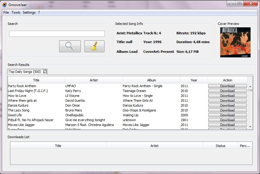Screen dimensions: 260x174
Task: Download Danza Kuduro
Action: pos(227,105)
